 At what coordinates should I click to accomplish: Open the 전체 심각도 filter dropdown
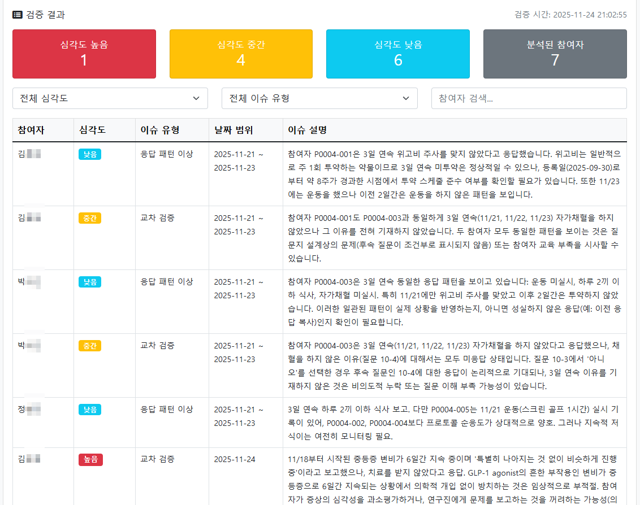(110, 98)
